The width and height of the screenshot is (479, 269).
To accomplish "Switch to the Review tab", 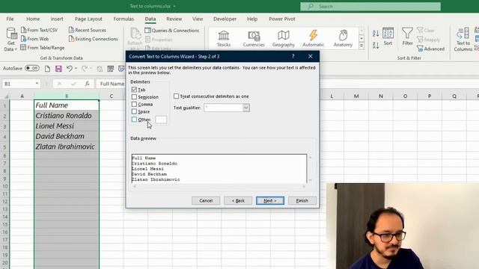I will 174,19.
